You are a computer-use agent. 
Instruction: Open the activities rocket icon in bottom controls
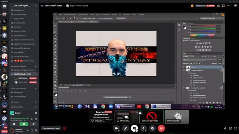[x=125, y=128]
